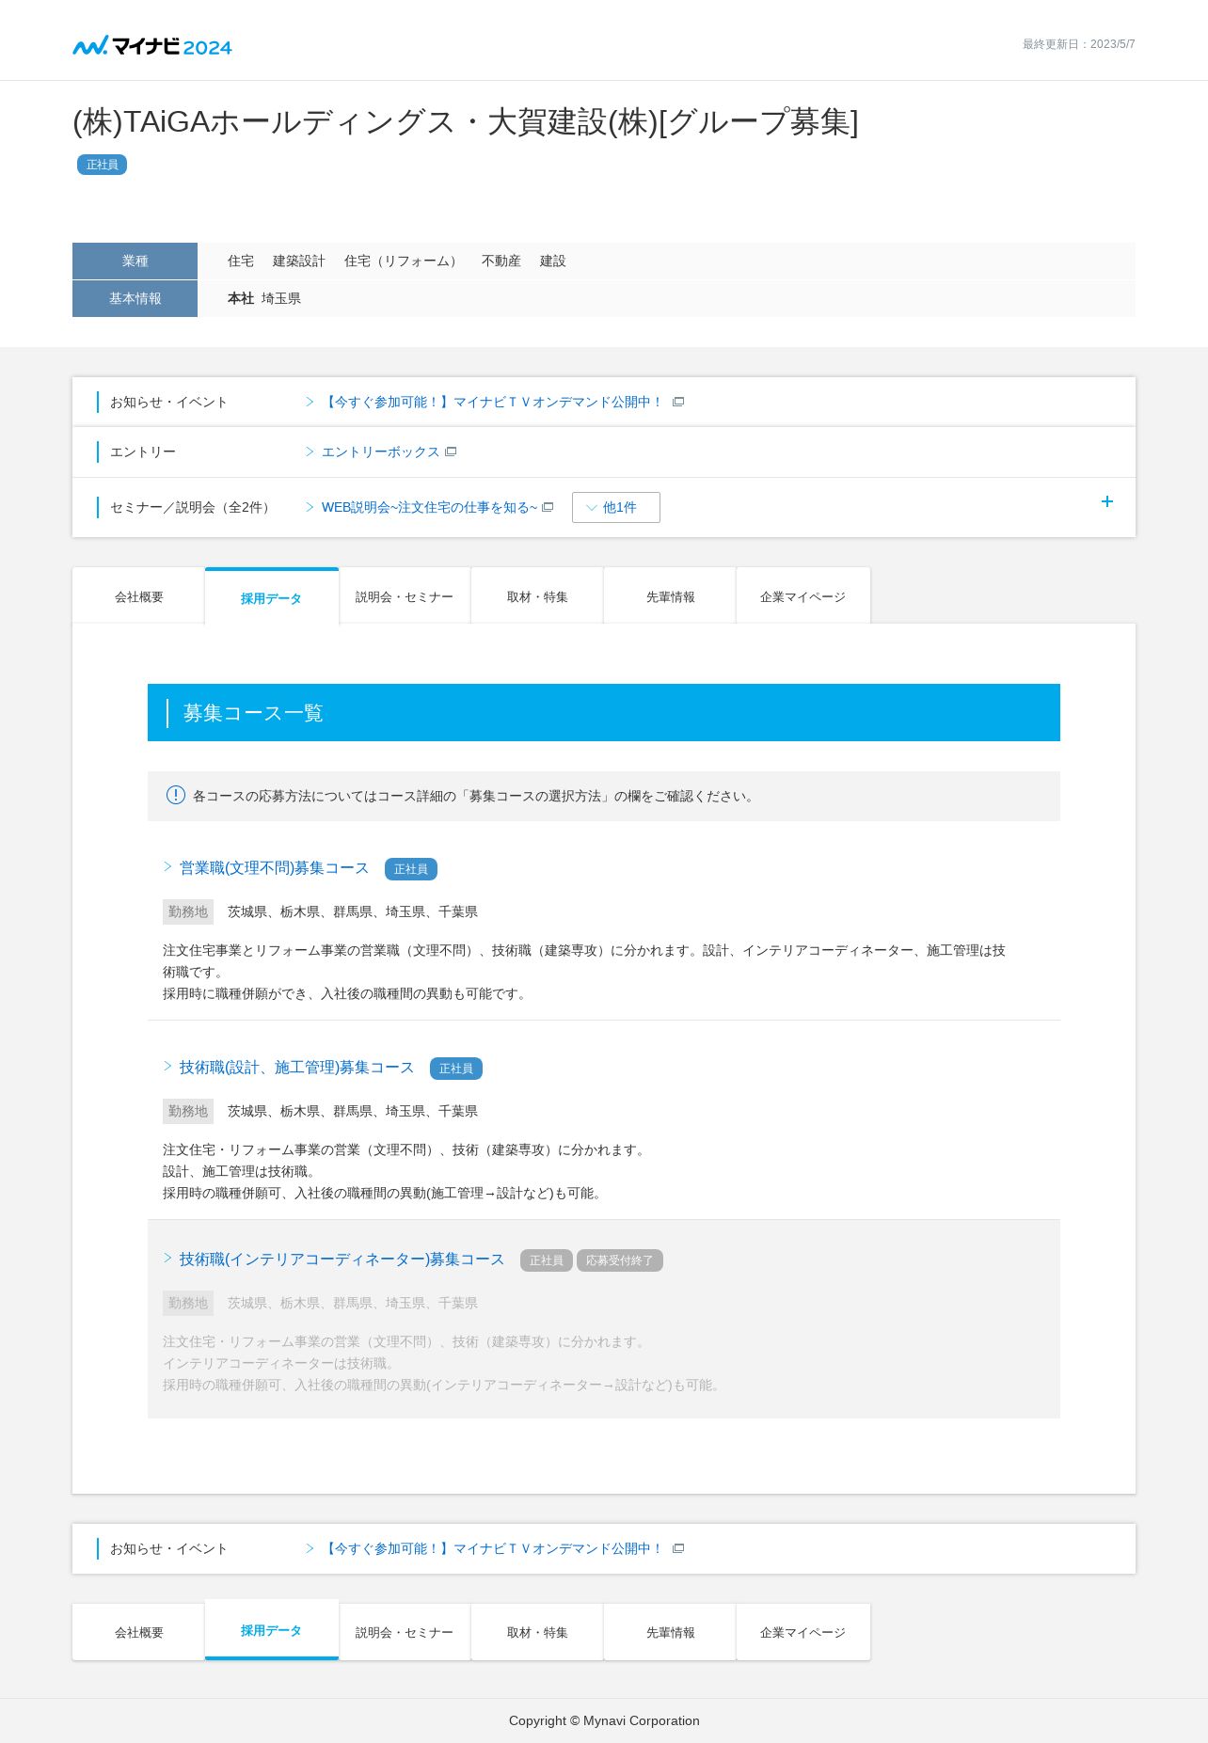Click arrow icon before 技術職(設計、施工管理)募集コース

click(168, 1066)
